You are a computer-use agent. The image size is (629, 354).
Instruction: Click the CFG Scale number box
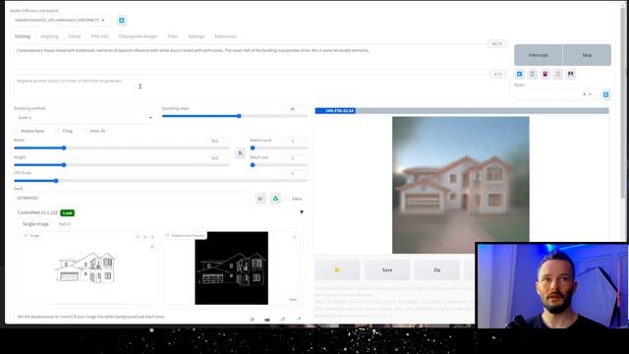(x=294, y=173)
